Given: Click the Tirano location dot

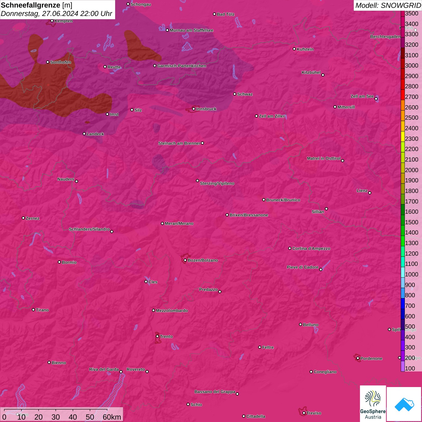Looking at the screenshot, I should (33, 310).
